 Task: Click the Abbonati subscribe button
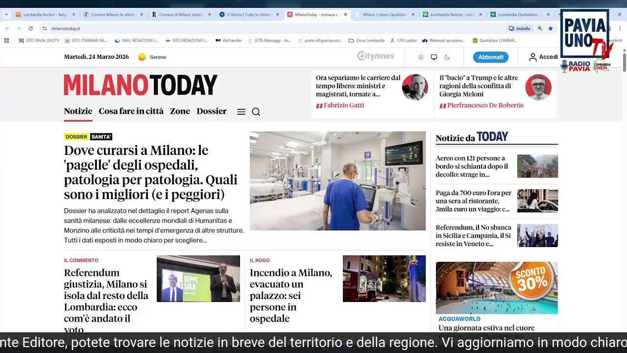[491, 57]
